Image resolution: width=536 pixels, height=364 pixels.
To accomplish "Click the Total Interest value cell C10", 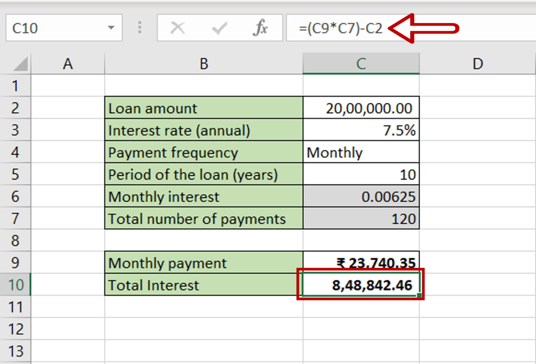I will click(361, 285).
